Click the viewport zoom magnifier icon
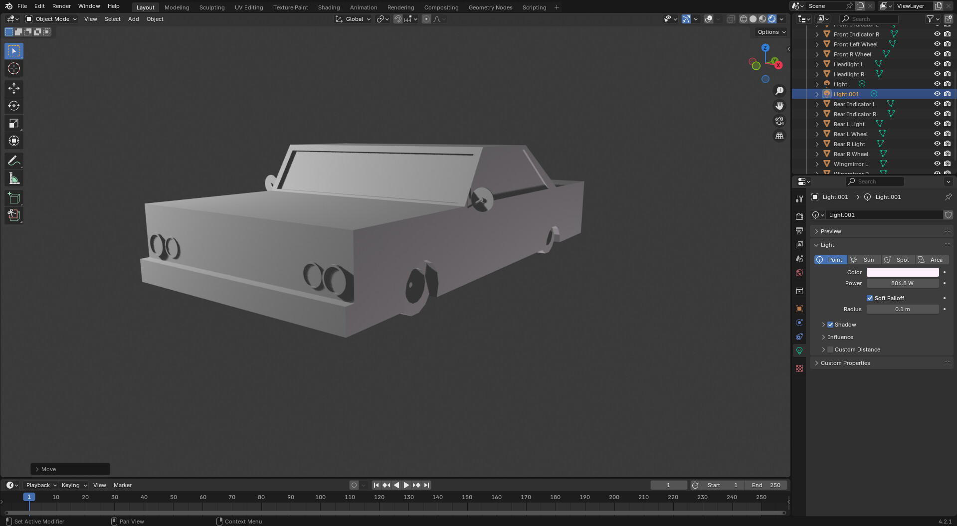This screenshot has width=957, height=526. click(779, 90)
